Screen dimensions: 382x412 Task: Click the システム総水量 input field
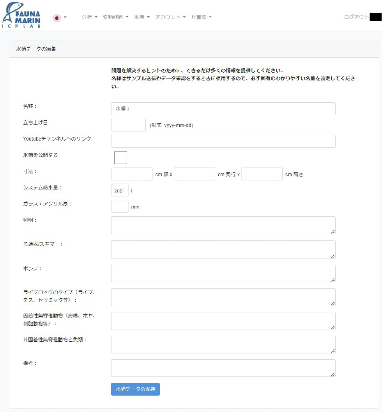pos(120,191)
